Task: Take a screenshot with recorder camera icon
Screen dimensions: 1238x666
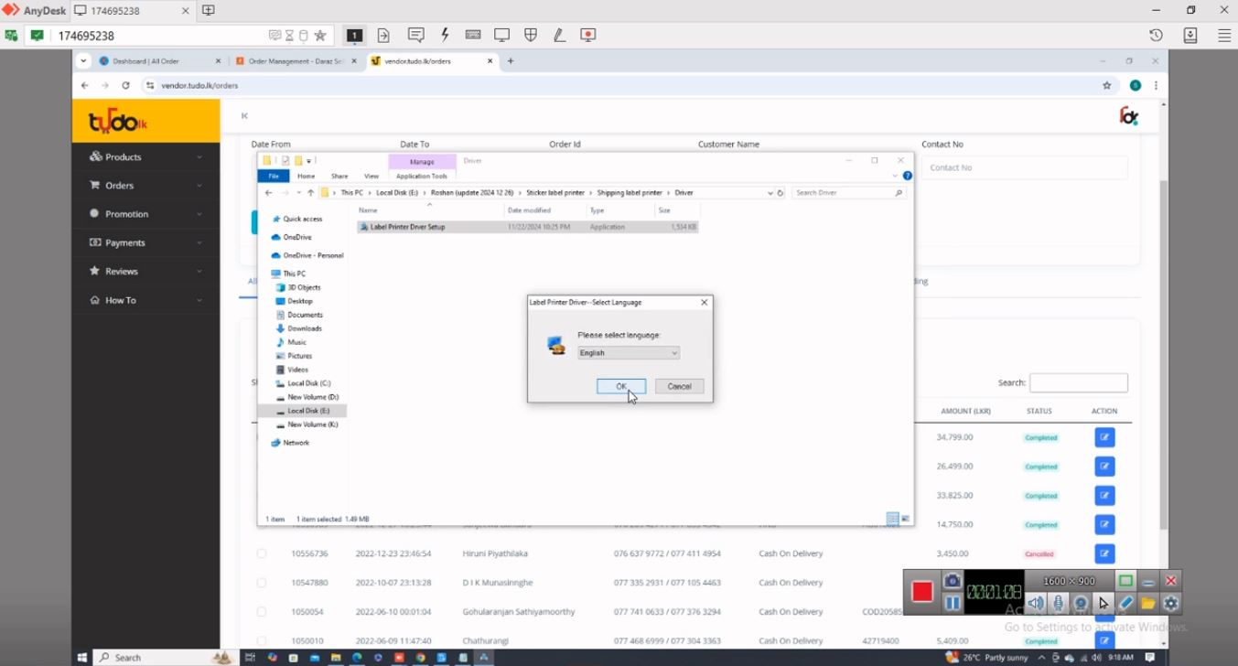Action: pyautogui.click(x=952, y=581)
